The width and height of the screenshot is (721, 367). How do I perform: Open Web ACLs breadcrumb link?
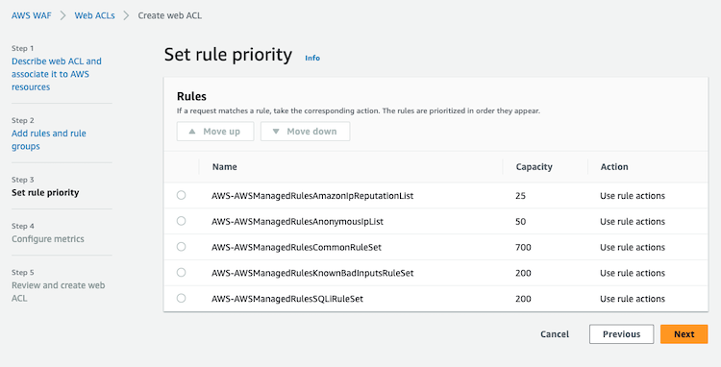(x=95, y=15)
